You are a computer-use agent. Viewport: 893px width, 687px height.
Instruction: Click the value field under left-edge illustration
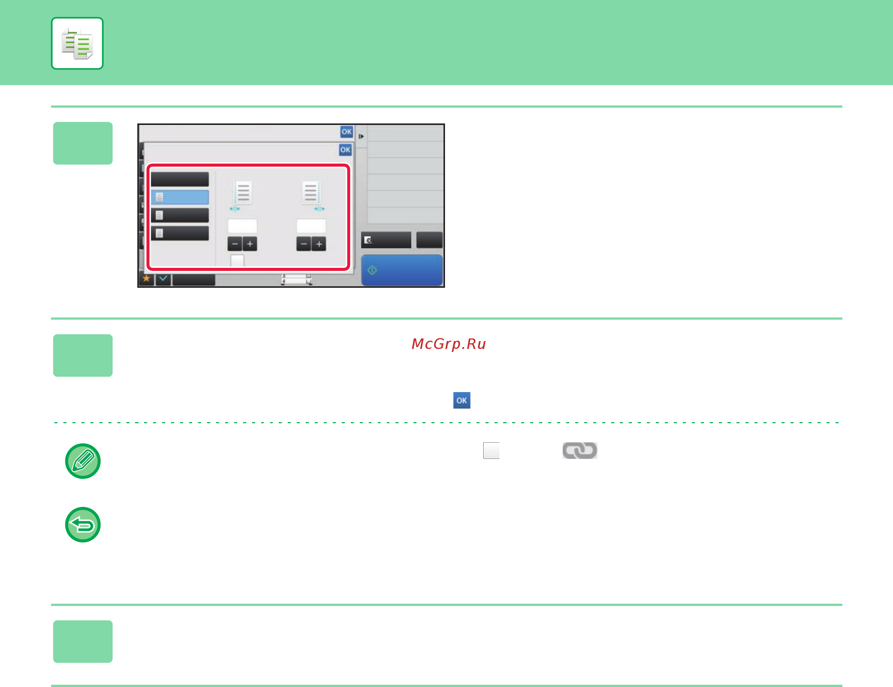(x=242, y=226)
